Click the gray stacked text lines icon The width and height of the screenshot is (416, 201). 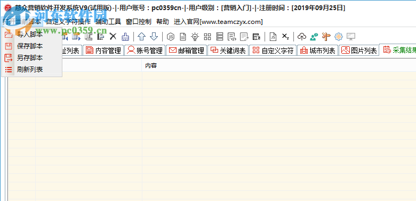pos(89,37)
